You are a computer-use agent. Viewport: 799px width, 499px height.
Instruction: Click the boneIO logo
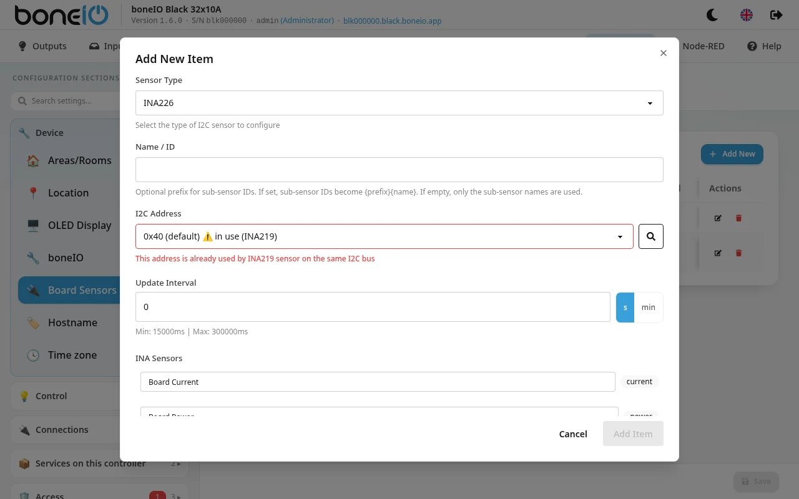coord(61,15)
